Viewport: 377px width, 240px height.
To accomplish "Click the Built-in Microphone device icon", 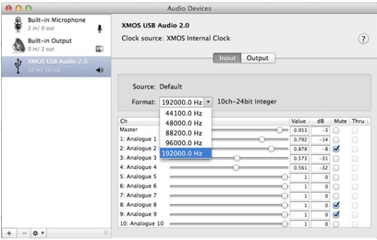I will [18, 25].
